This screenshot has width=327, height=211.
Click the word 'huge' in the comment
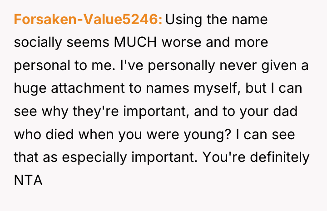pos(30,89)
